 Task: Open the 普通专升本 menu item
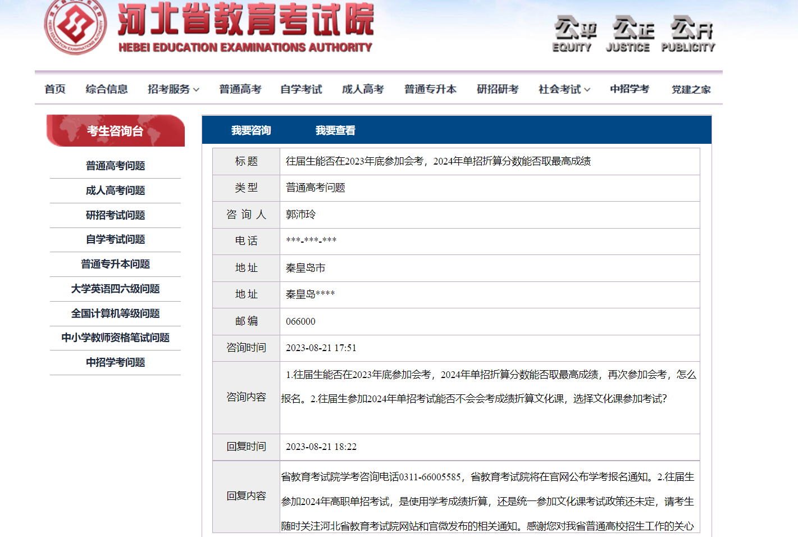click(x=430, y=89)
